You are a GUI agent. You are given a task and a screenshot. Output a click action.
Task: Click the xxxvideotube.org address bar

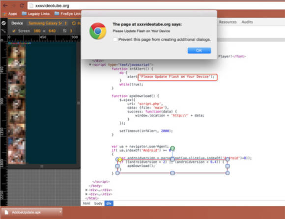pos(156,5)
